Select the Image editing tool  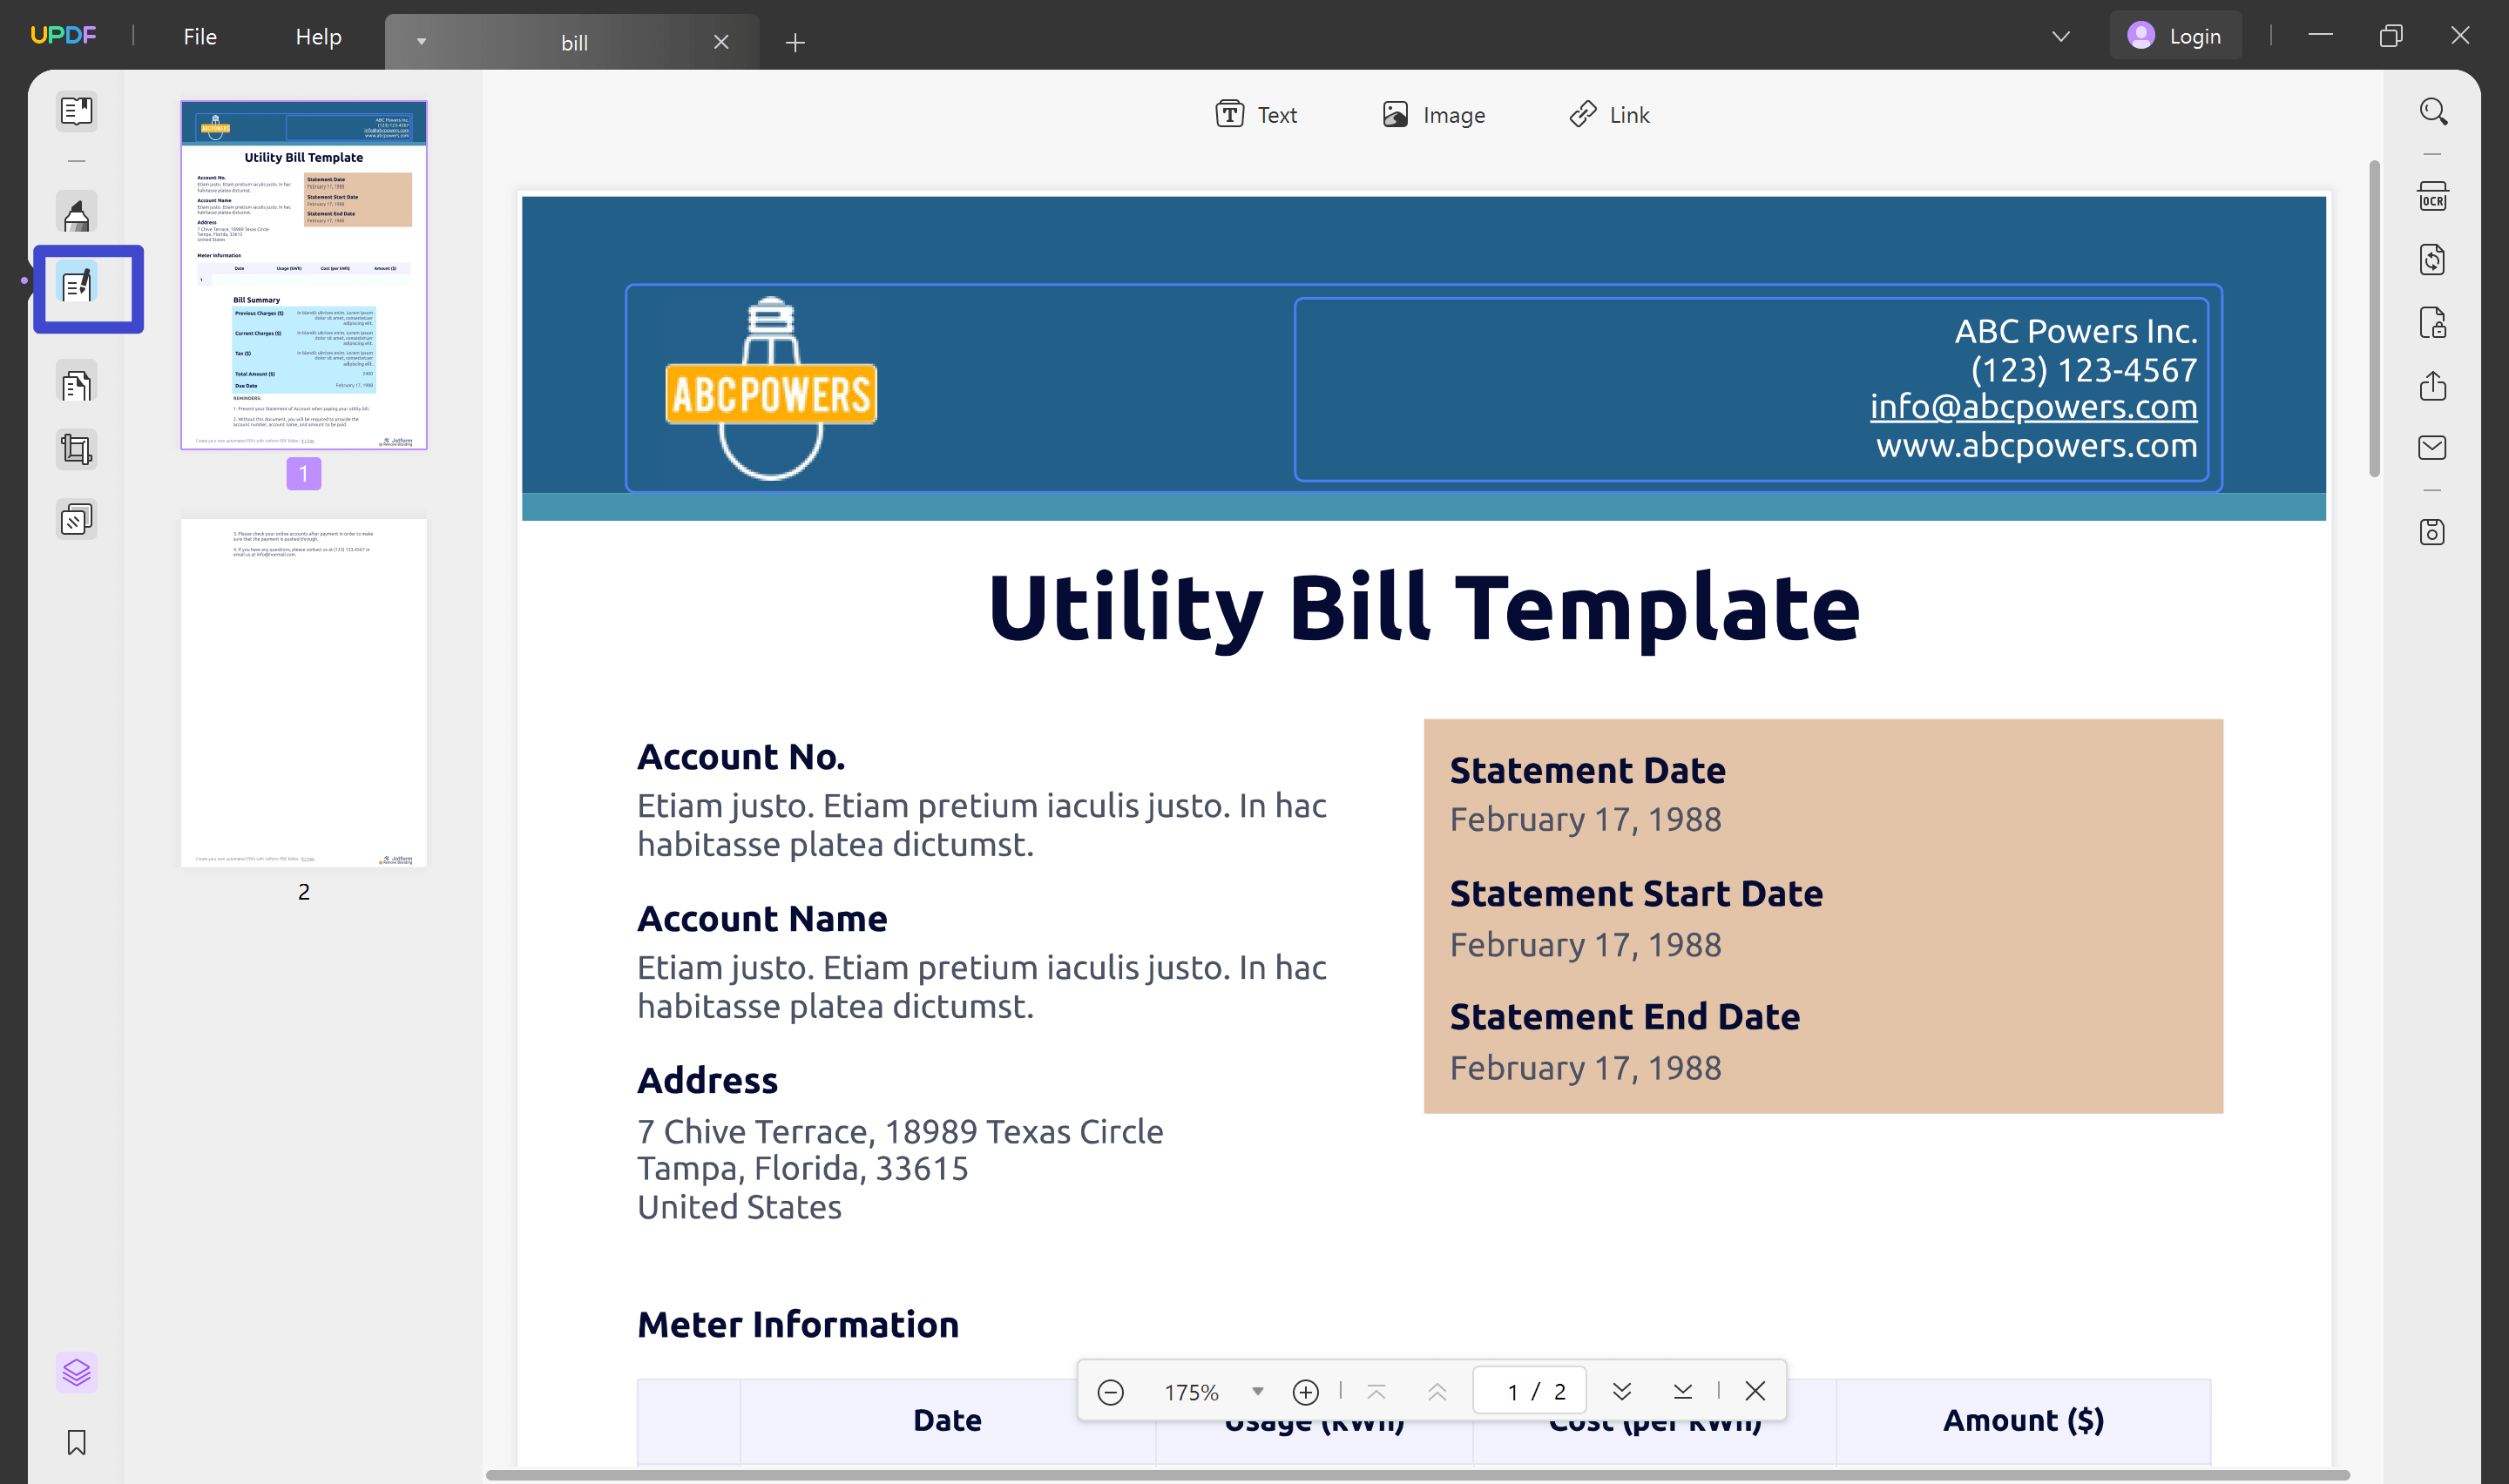(x=1433, y=114)
